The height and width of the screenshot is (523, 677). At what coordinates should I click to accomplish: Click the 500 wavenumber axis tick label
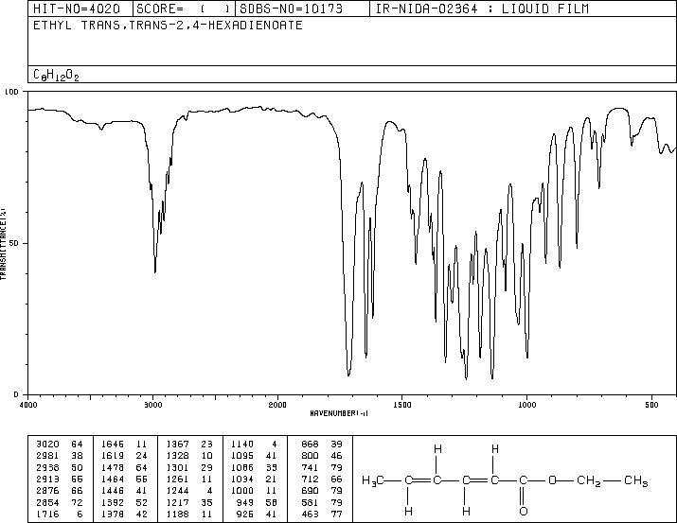click(651, 404)
